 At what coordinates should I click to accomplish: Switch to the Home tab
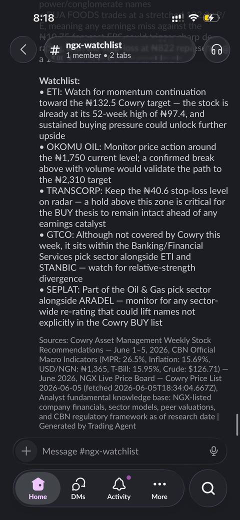[x=38, y=488]
